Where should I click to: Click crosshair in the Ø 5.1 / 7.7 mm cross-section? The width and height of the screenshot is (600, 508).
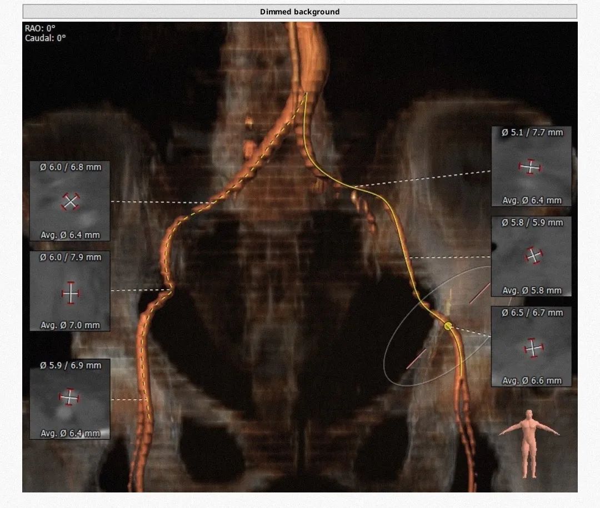[x=531, y=167]
